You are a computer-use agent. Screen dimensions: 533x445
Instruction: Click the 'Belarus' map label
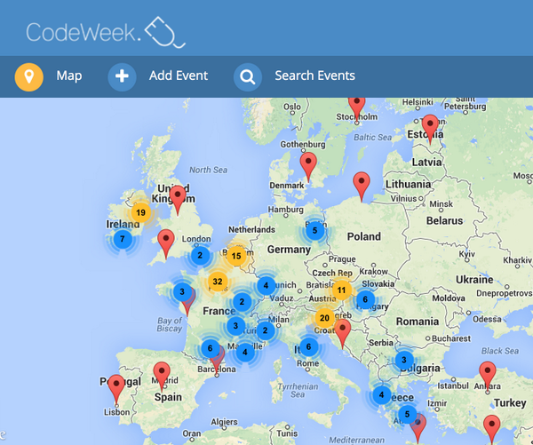click(x=445, y=220)
